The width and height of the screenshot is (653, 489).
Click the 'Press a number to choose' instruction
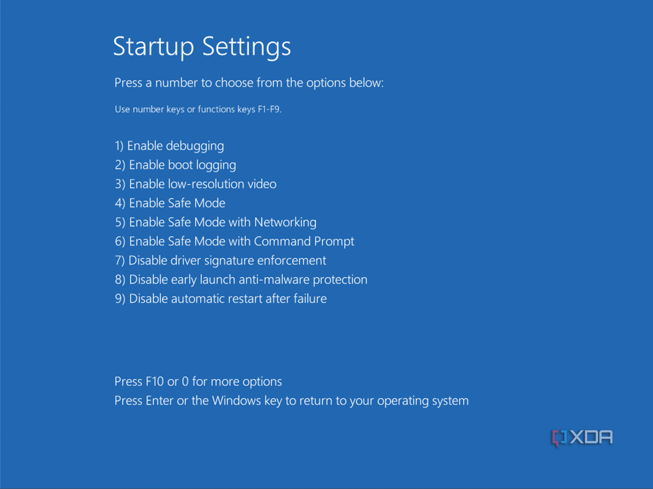249,83
